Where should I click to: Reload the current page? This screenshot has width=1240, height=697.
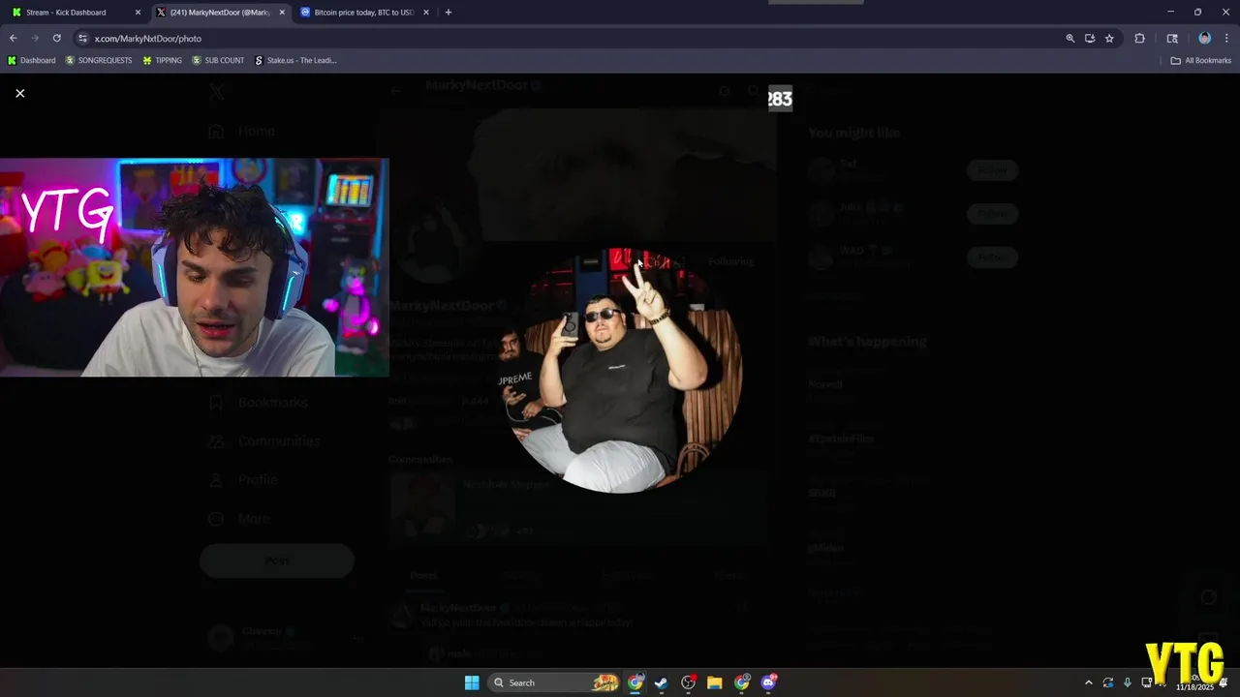tap(56, 38)
